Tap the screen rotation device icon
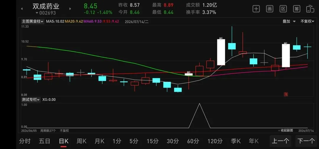Viewport: 319px width, 149px height. point(310,9)
